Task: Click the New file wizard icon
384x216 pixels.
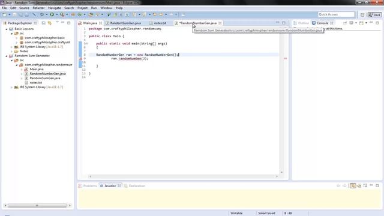Action: coord(5,14)
